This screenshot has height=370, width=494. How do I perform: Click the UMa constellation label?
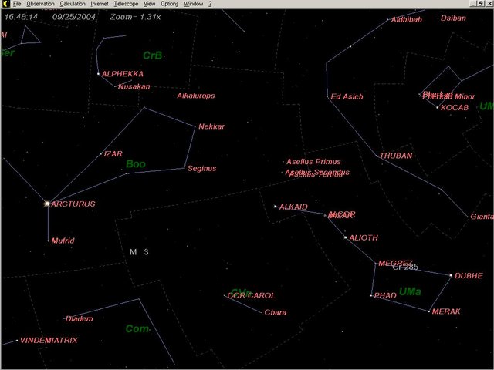pyautogui.click(x=410, y=291)
